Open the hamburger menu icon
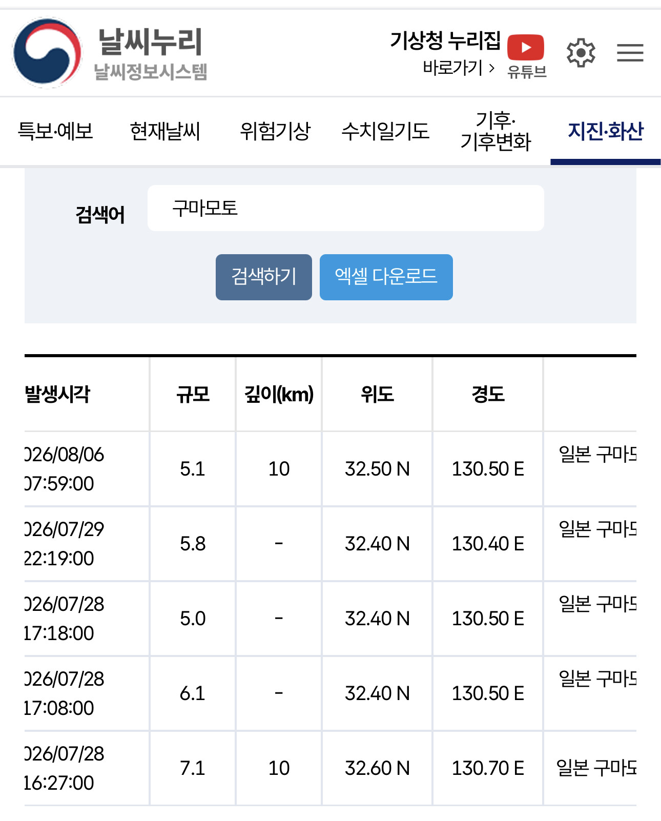 click(630, 53)
